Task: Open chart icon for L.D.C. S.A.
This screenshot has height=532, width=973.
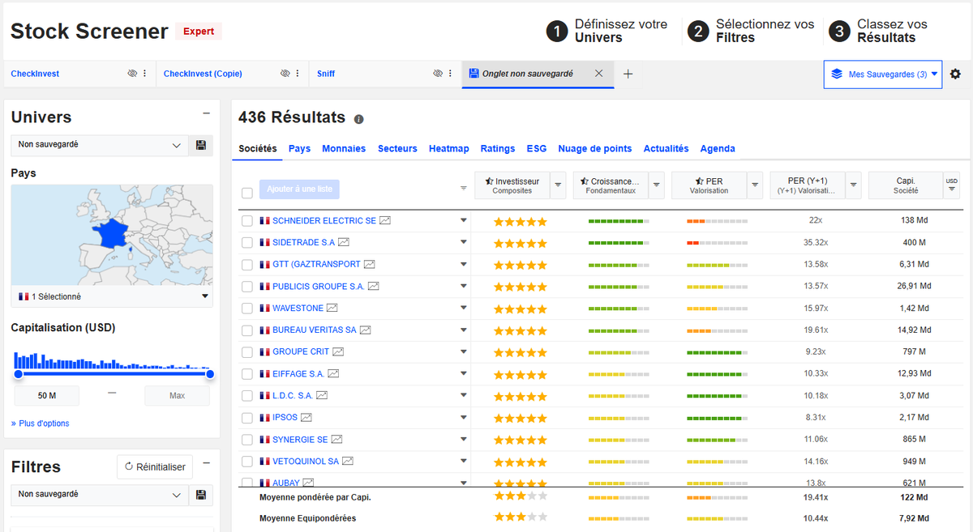Action: [322, 395]
